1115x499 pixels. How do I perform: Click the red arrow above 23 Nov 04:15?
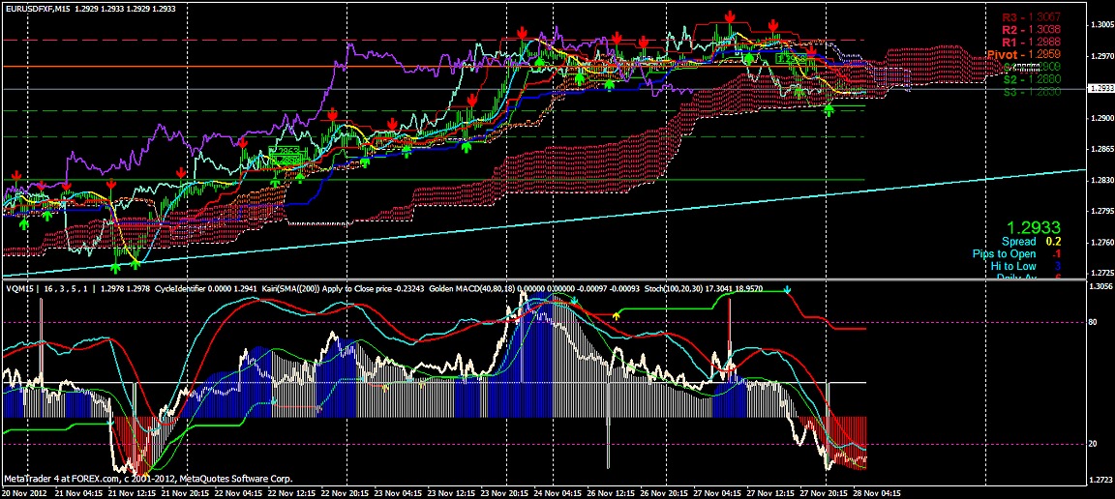[x=391, y=125]
